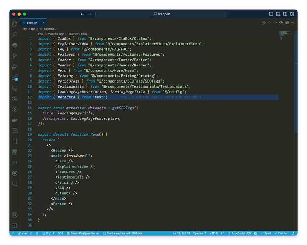Open the Customize Layout button

pyautogui.click(x=292, y=14)
